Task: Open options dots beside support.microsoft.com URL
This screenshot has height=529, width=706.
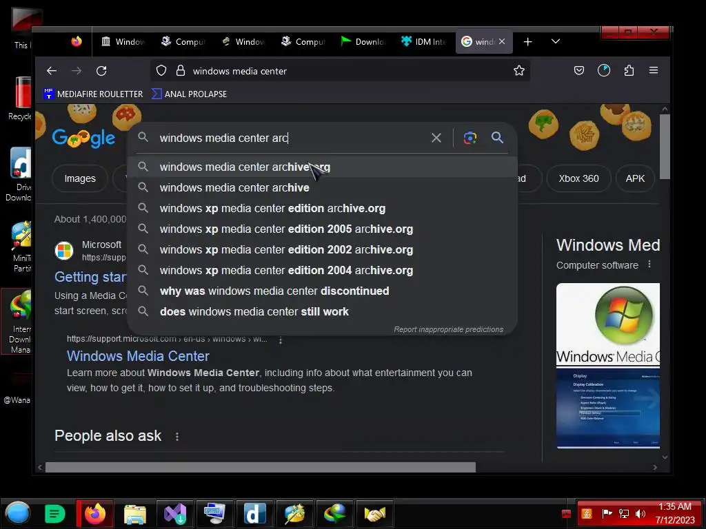Action: pyautogui.click(x=281, y=340)
